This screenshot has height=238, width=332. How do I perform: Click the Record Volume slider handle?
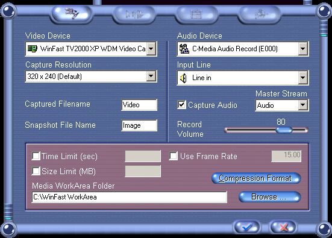point(284,130)
